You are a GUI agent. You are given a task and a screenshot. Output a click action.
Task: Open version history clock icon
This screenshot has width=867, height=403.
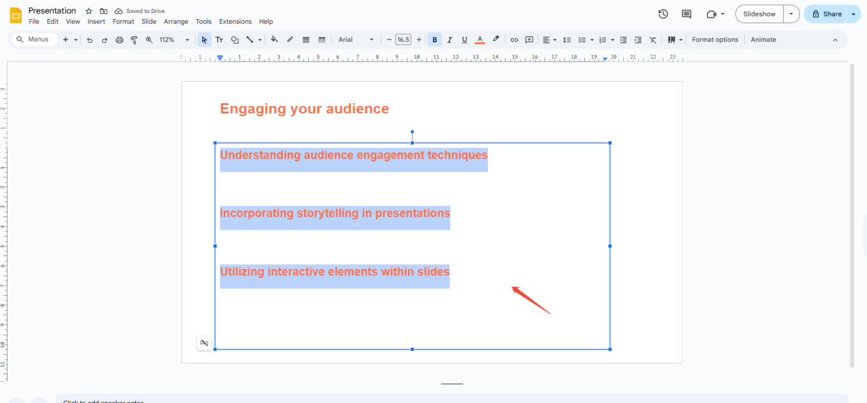click(x=663, y=14)
